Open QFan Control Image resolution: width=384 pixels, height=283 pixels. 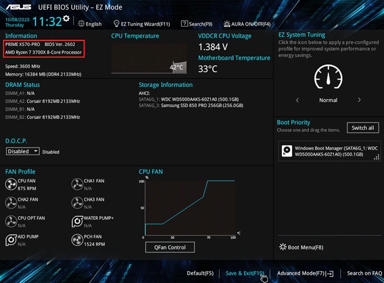click(x=170, y=247)
